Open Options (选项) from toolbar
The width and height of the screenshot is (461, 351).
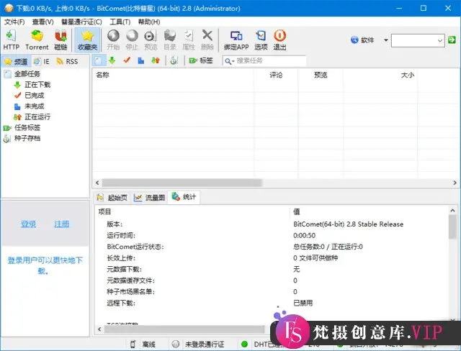(261, 40)
